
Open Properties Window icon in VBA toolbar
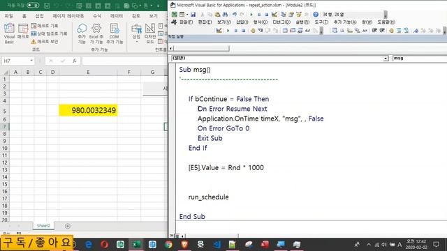pyautogui.click(x=291, y=14)
